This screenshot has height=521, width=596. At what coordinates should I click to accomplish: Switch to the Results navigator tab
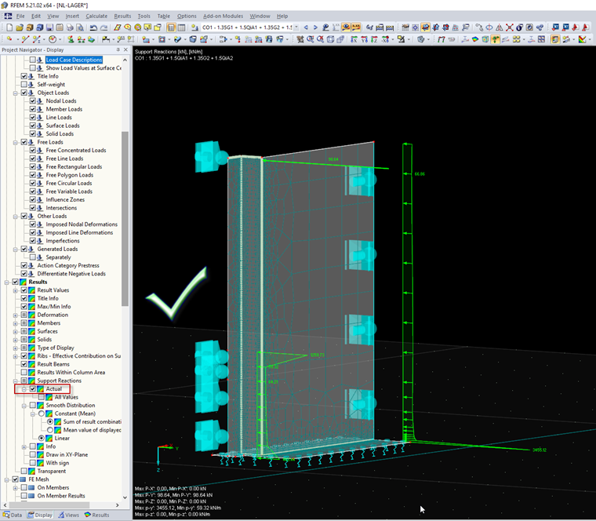pos(96,515)
